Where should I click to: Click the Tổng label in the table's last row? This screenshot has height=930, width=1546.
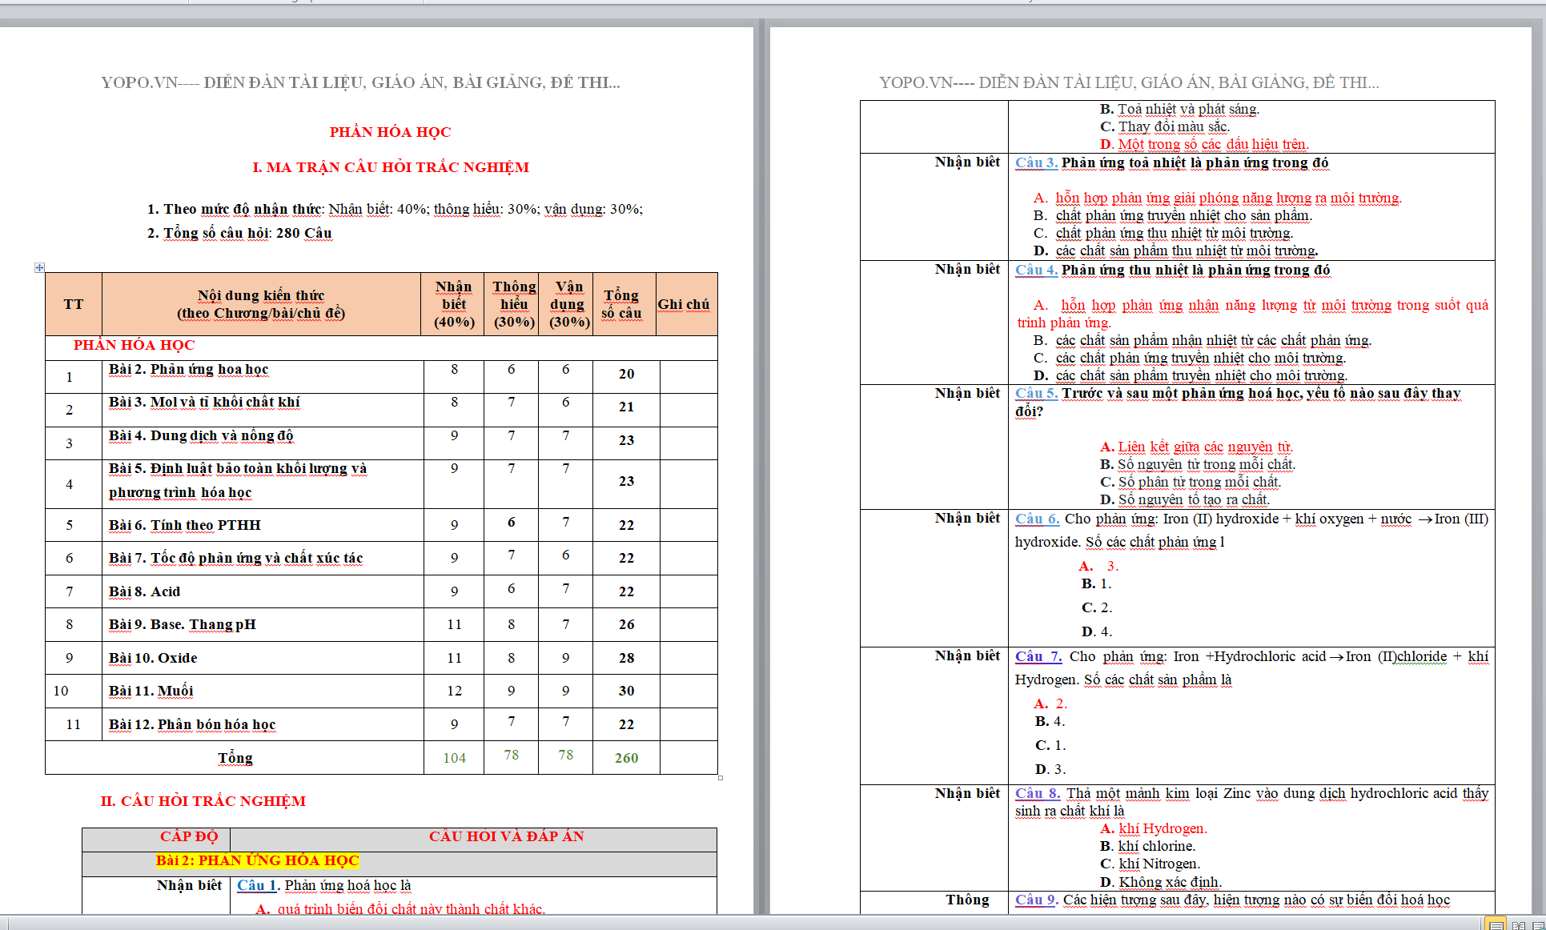coord(235,758)
